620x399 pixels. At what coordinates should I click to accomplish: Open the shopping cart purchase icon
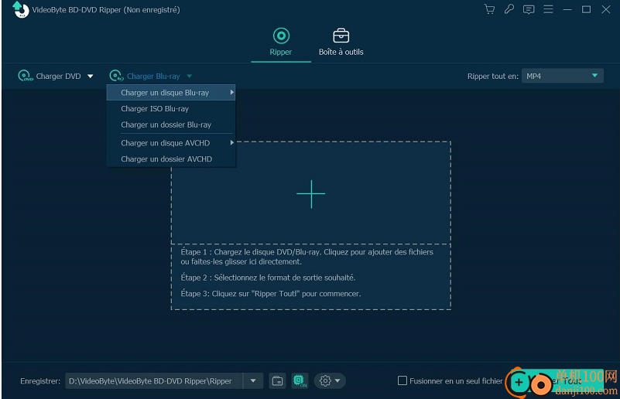click(489, 9)
